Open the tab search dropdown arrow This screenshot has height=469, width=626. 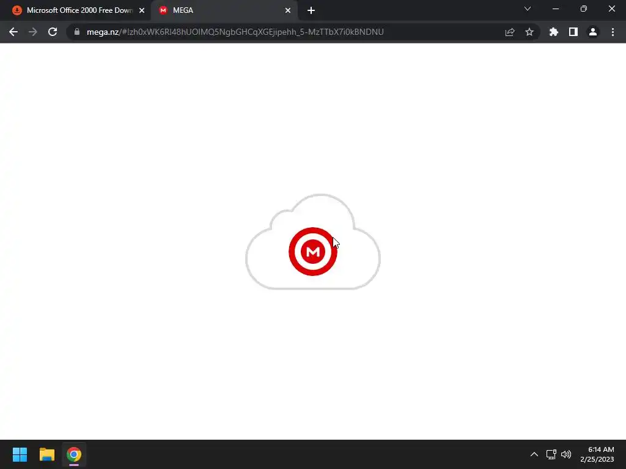tap(528, 9)
